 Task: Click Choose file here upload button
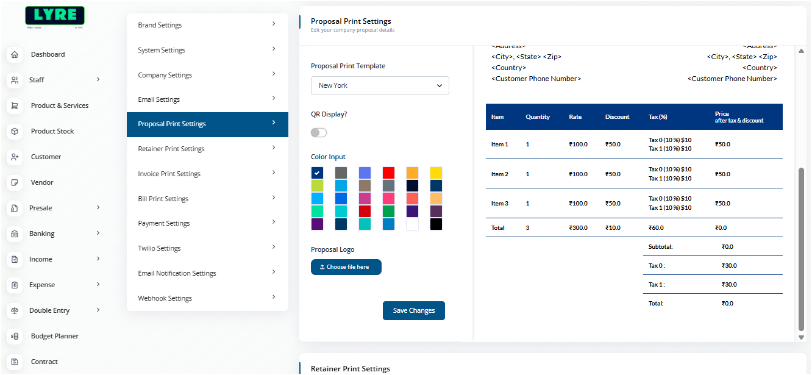[x=346, y=267]
